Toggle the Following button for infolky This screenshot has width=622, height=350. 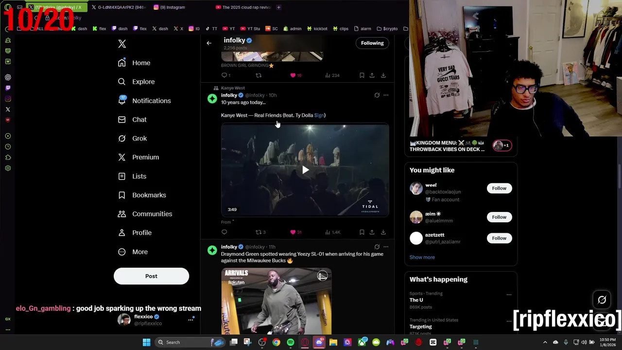click(x=372, y=43)
